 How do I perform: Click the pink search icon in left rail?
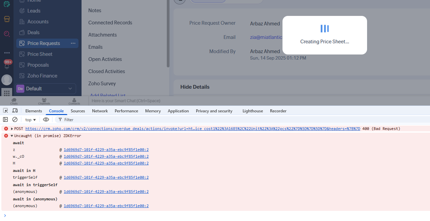pos(7,34)
